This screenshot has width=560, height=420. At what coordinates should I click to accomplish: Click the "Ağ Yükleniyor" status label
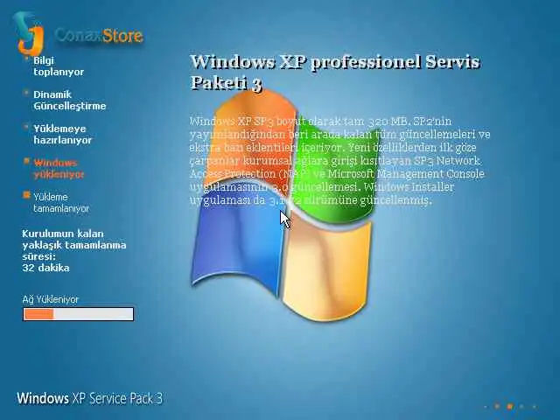click(x=51, y=299)
